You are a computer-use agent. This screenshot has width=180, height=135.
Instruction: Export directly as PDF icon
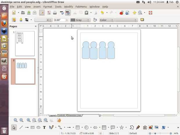coord(49,12)
